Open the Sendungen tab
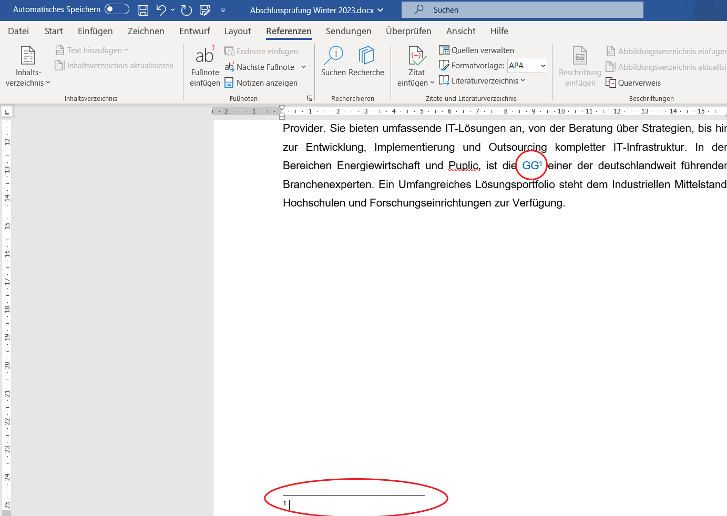Image resolution: width=727 pixels, height=516 pixels. 349,31
